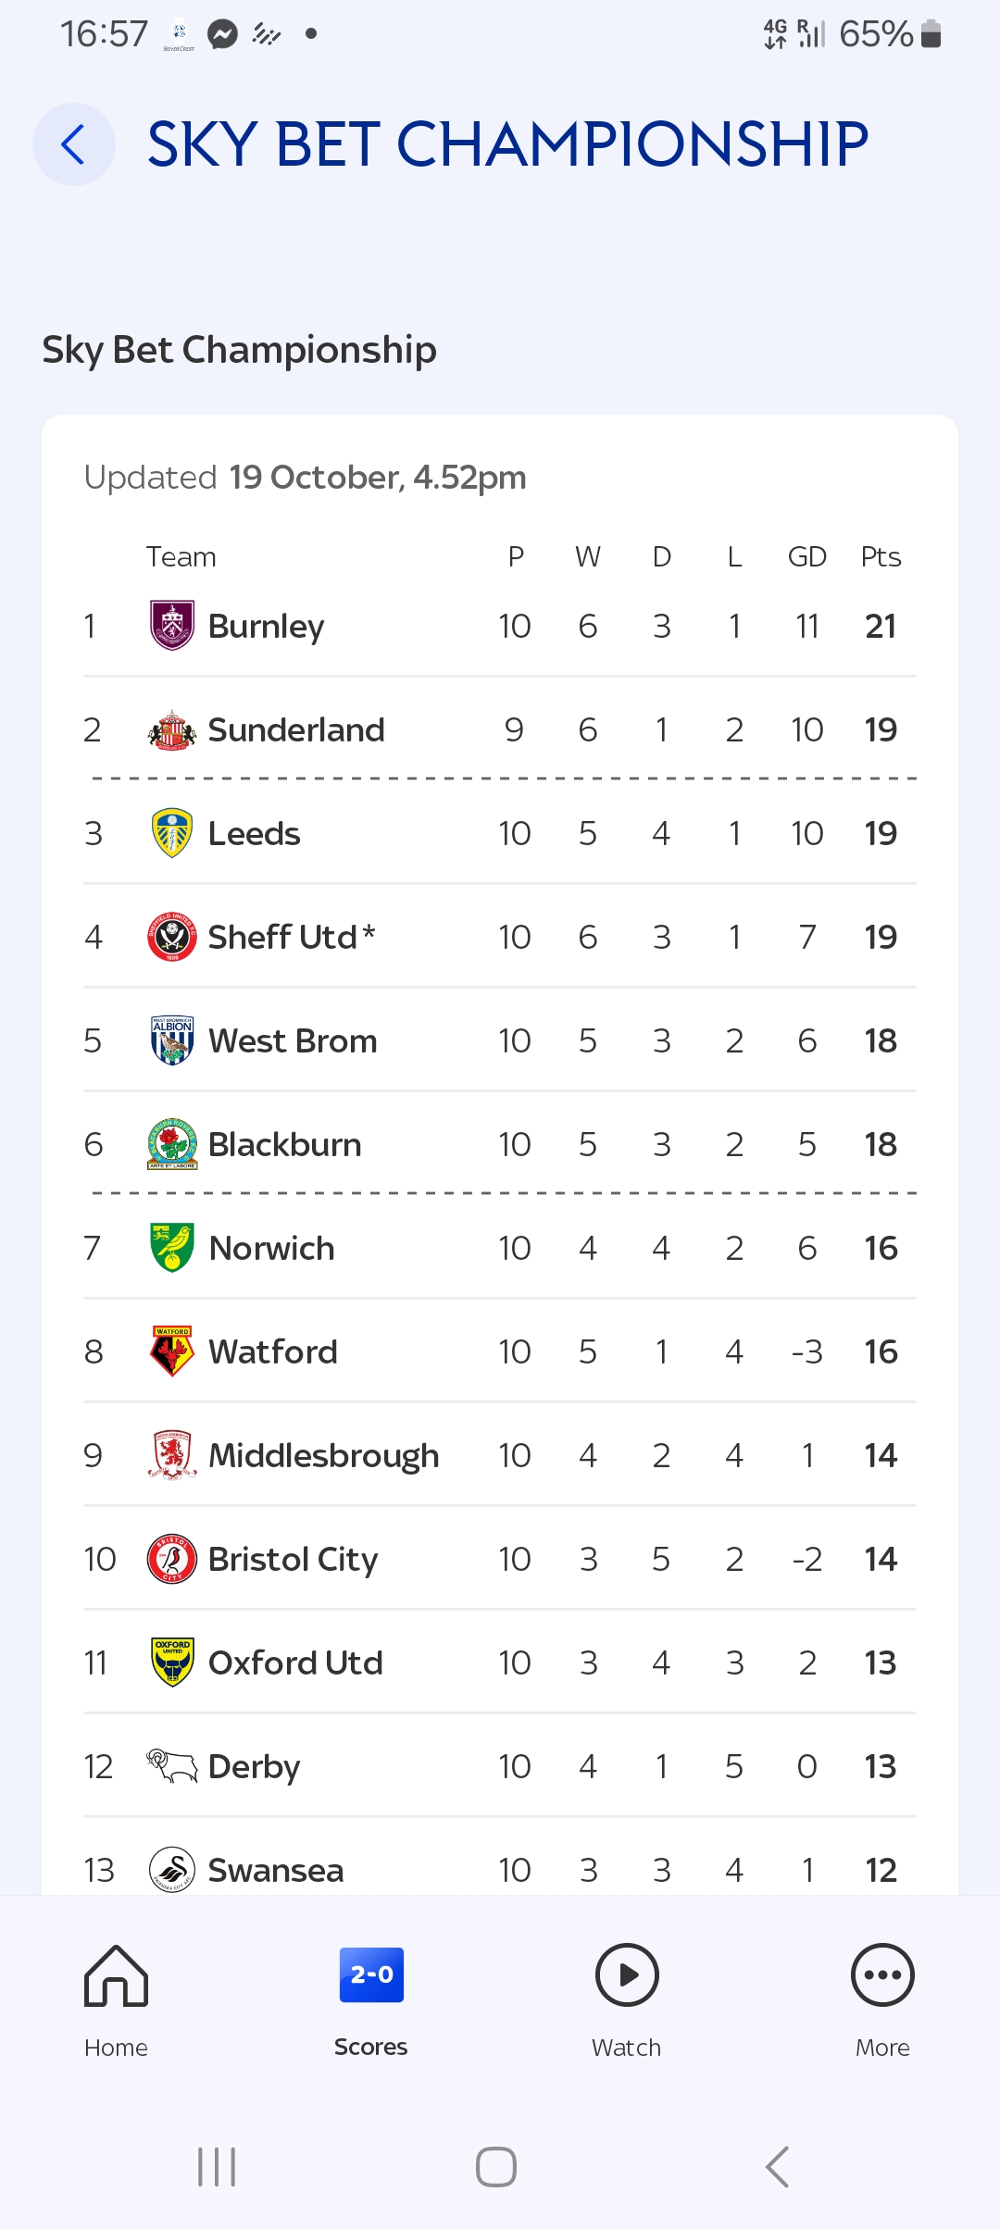Tap the Watch play icon
The image size is (1000, 2229).
627,1975
